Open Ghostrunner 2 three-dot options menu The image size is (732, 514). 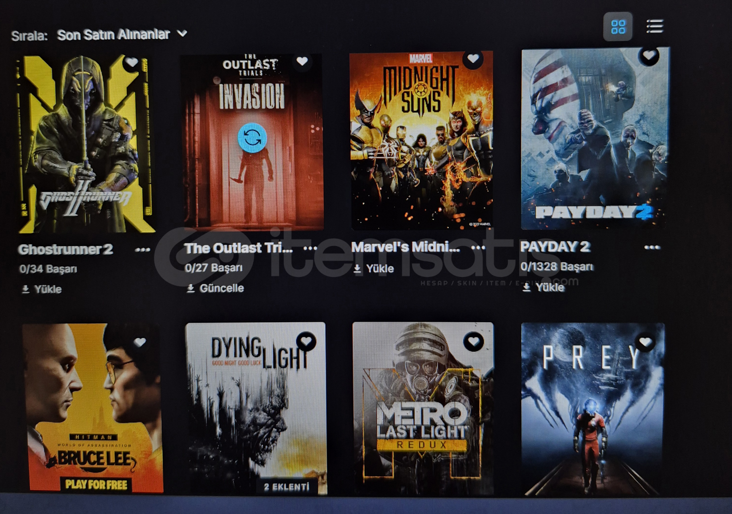(142, 249)
